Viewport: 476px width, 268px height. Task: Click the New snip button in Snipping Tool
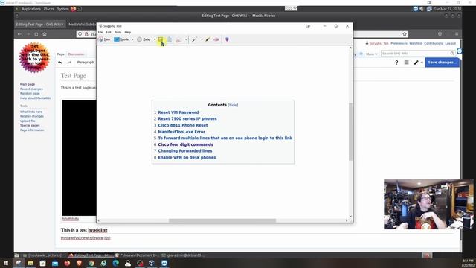click(x=104, y=39)
